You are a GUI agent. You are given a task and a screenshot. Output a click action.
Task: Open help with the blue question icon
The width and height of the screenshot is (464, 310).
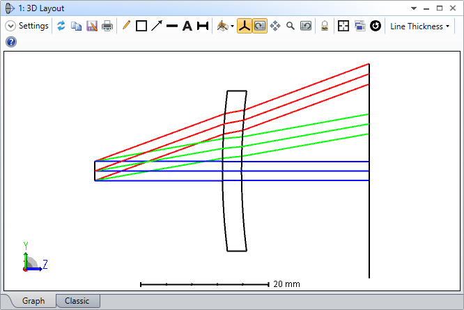(x=11, y=42)
